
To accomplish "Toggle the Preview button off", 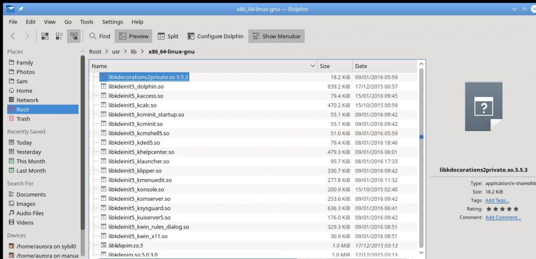I will [x=133, y=36].
